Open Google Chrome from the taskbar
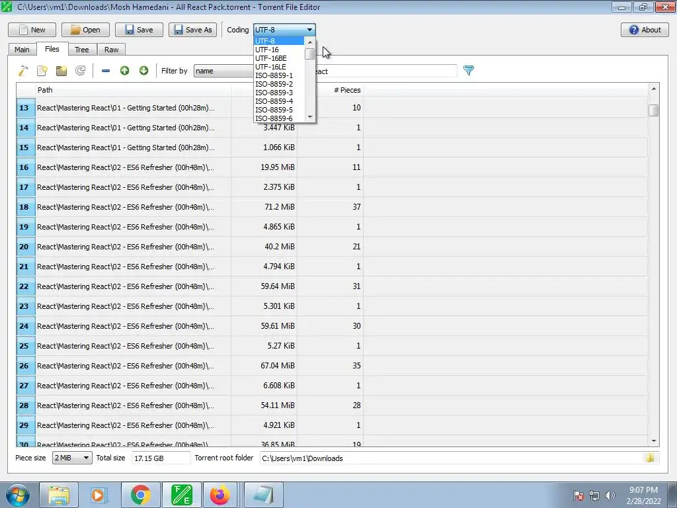Screen dimensions: 677x508 coord(140,495)
